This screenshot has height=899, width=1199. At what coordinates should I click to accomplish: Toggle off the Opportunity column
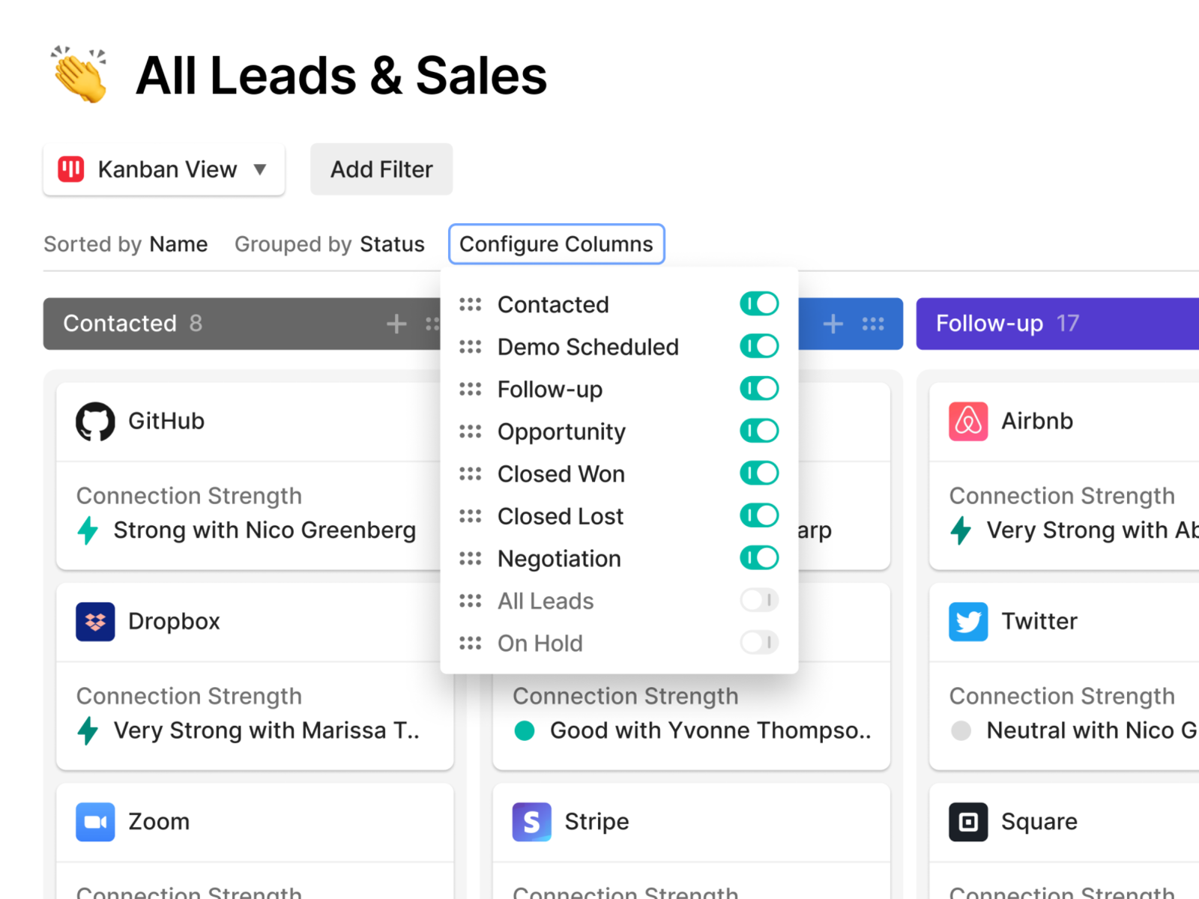(759, 431)
